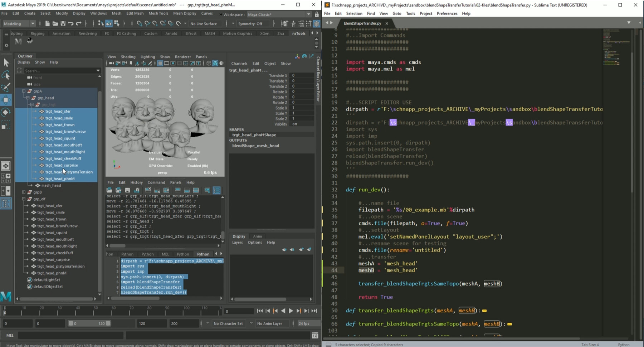Enable Snap to Grids magnet icon
Image resolution: width=644 pixels, height=347 pixels.
coord(140,24)
